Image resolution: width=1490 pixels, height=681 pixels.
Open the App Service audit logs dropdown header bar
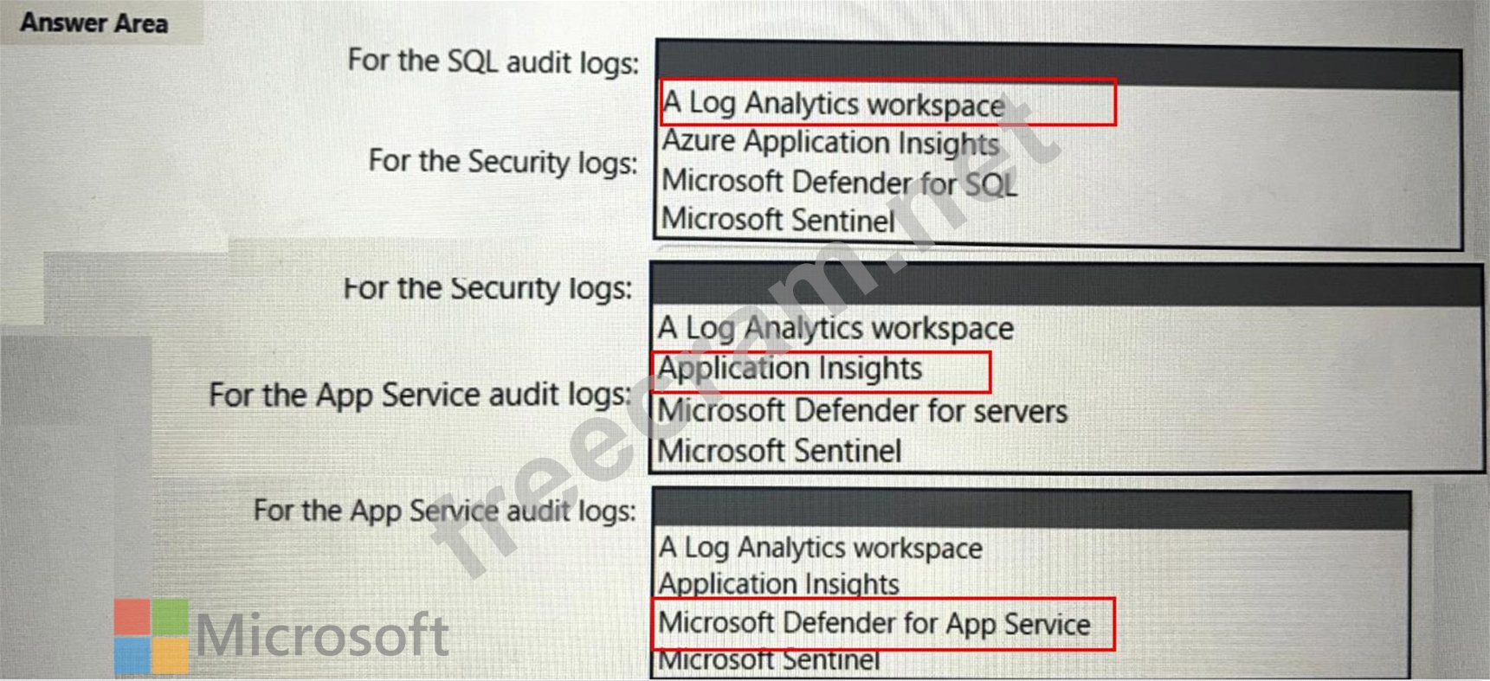click(1030, 511)
